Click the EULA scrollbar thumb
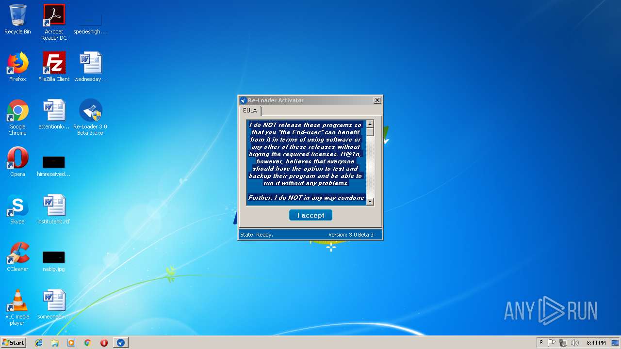This screenshot has height=349, width=621. pyautogui.click(x=370, y=132)
